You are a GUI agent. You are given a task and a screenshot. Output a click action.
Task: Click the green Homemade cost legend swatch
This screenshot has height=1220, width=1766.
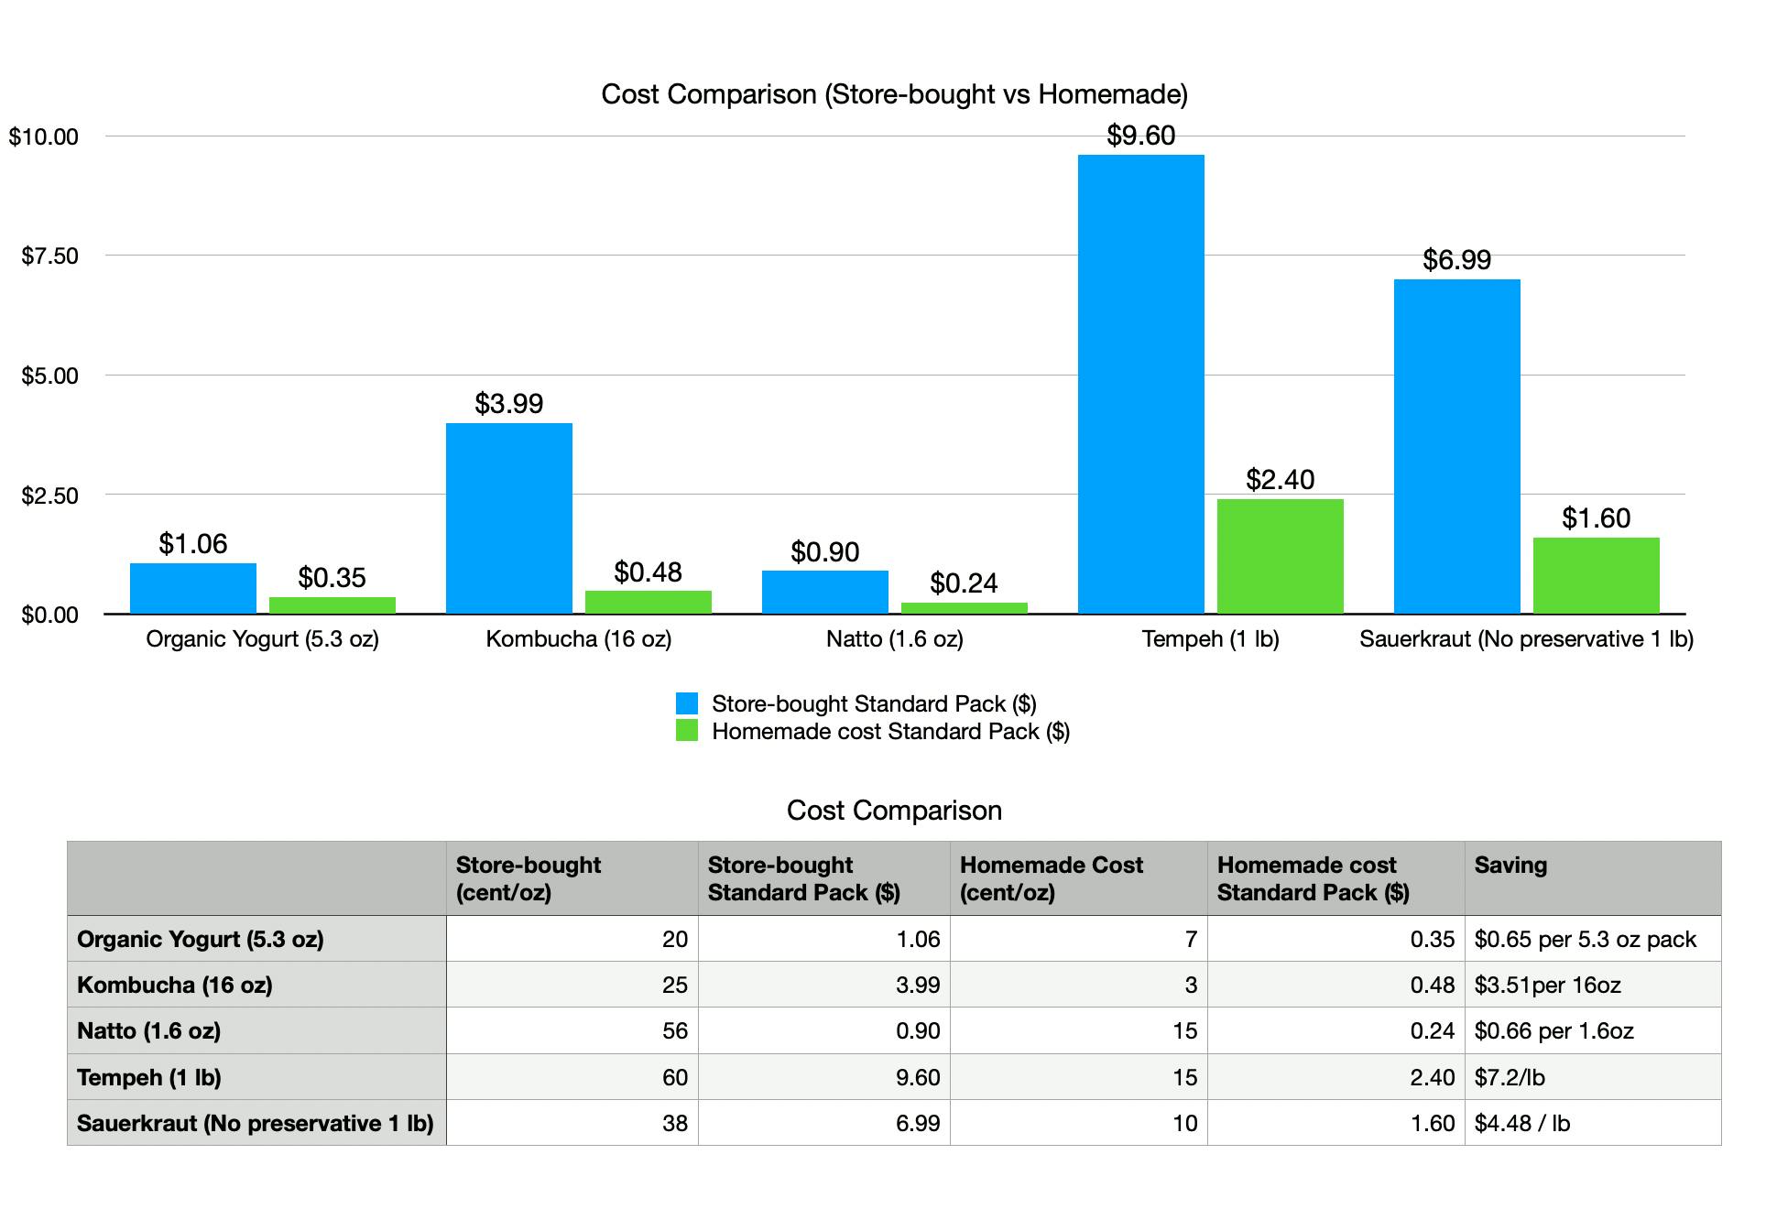(x=687, y=731)
